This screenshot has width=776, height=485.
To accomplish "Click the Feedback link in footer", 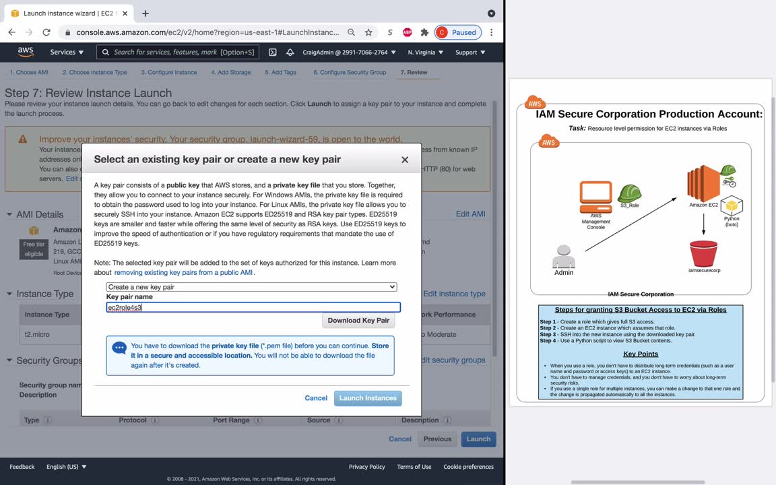I will (x=22, y=467).
